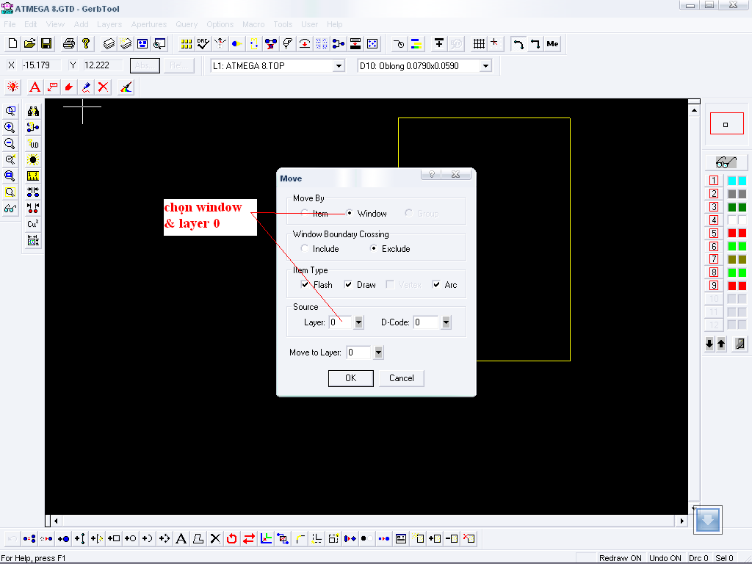This screenshot has height=564, width=752.
Task: Click the yellow ruler measure icon
Action: click(33, 176)
